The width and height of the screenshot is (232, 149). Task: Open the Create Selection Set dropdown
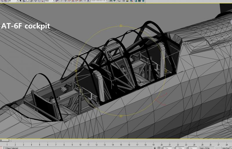click(99, 1)
